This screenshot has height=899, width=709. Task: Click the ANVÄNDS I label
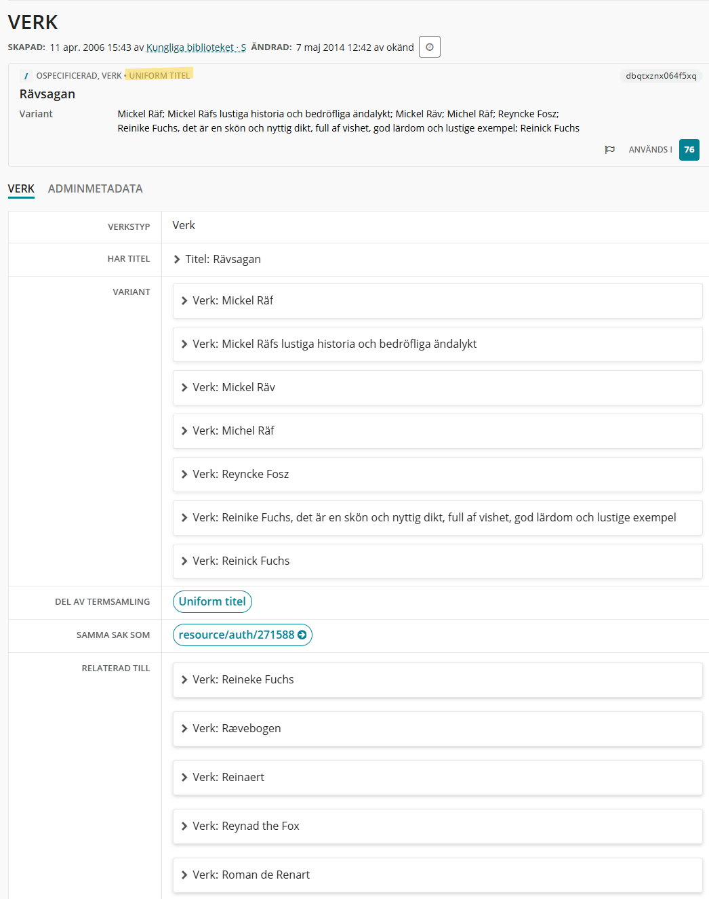tap(651, 150)
